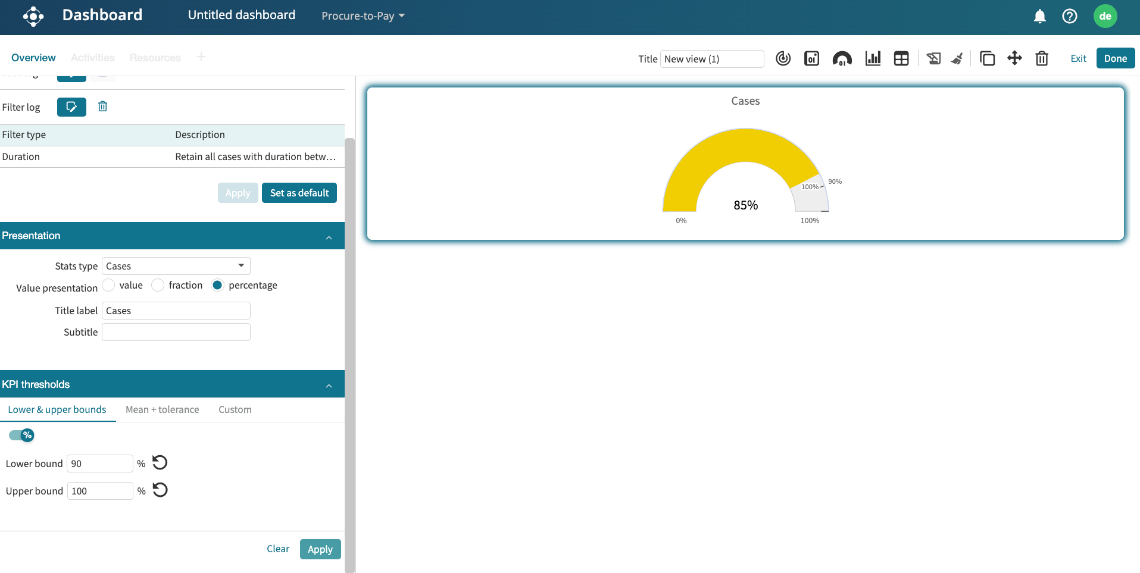Choose 'fraction' value presentation
Image resolution: width=1140 pixels, height=573 pixels.
pyautogui.click(x=158, y=286)
